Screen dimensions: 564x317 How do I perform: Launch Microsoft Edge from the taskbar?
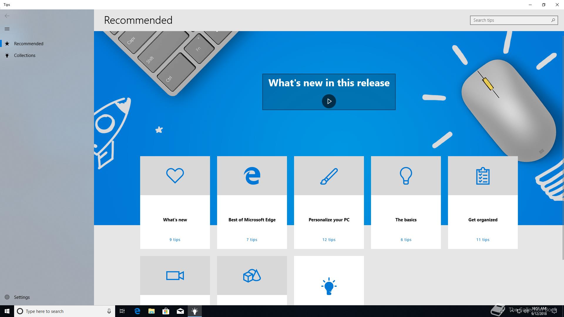[137, 311]
